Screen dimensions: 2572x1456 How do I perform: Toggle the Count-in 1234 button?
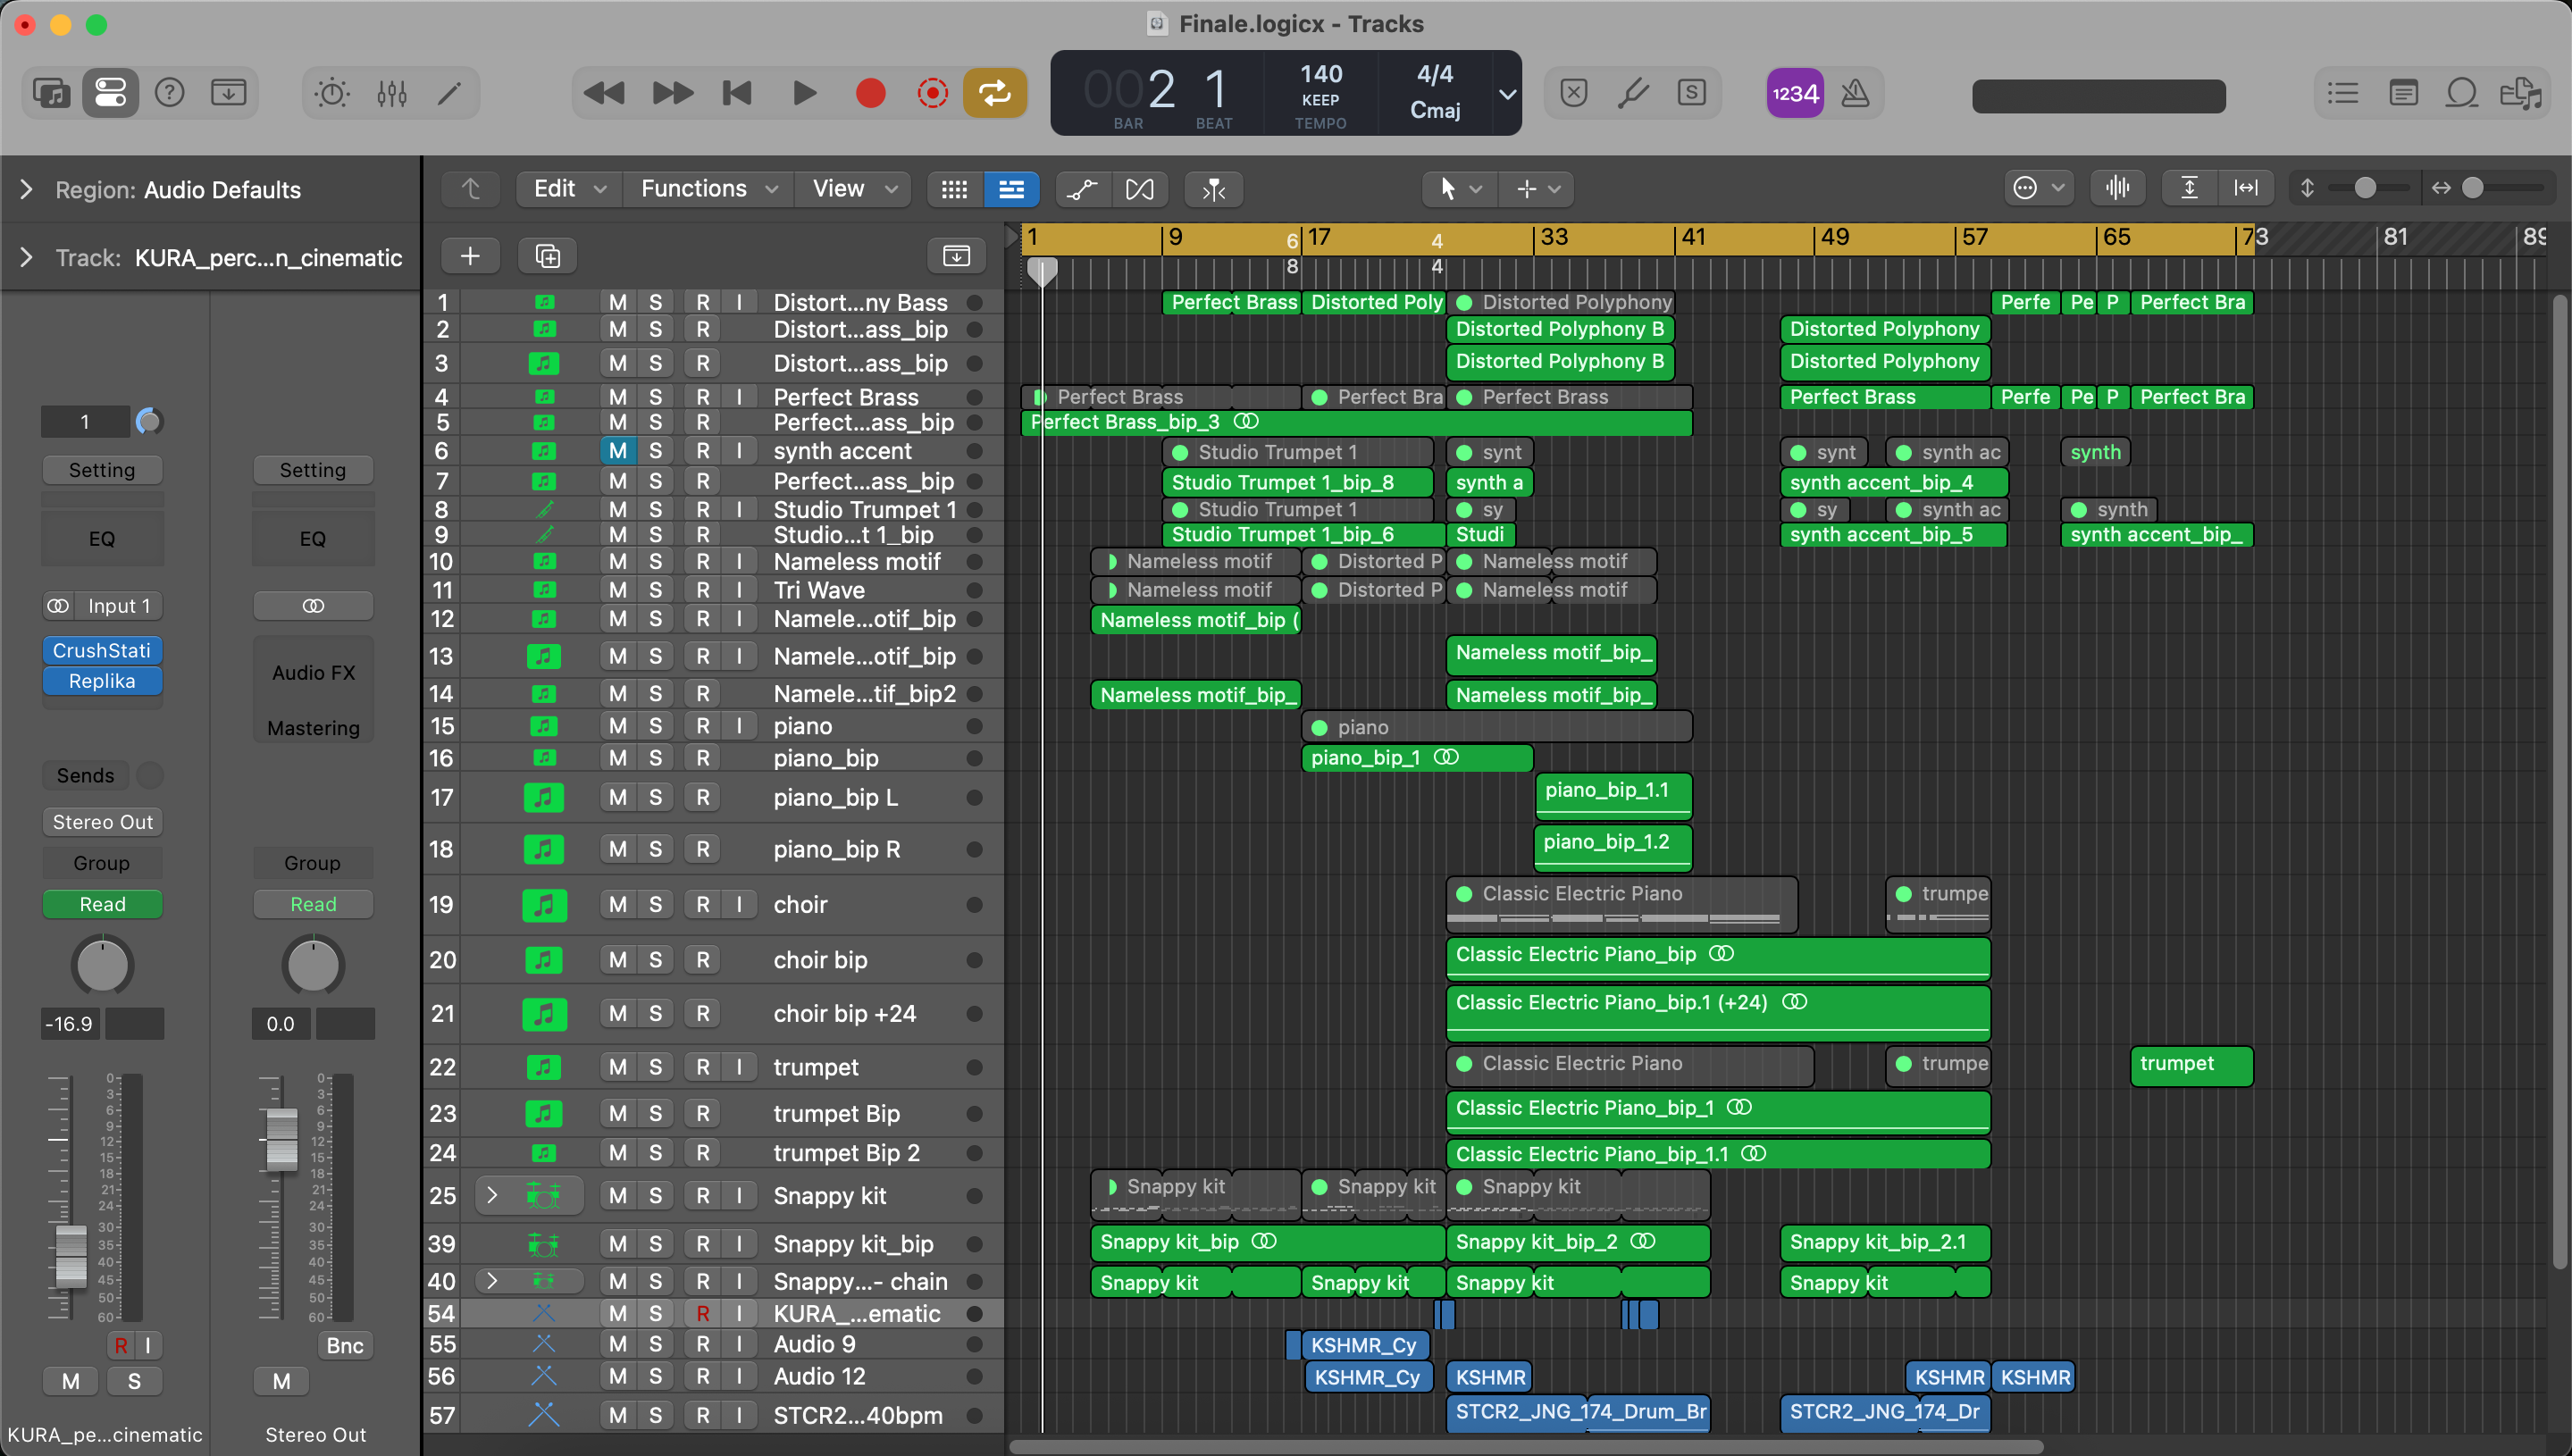point(1795,93)
